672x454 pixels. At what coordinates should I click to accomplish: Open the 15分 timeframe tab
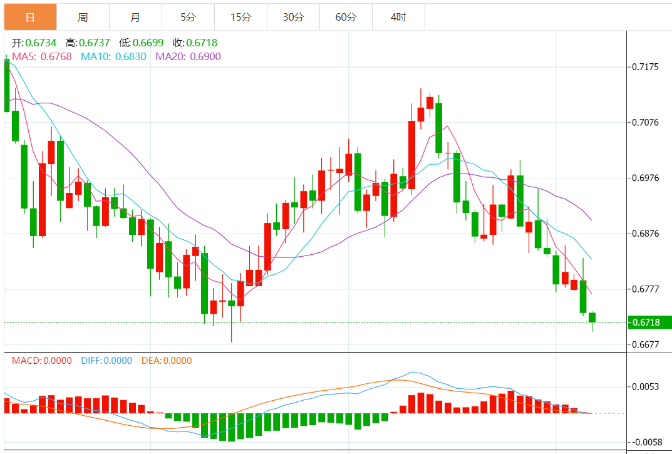241,17
